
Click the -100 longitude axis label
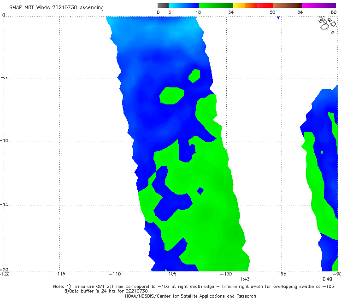226,274
